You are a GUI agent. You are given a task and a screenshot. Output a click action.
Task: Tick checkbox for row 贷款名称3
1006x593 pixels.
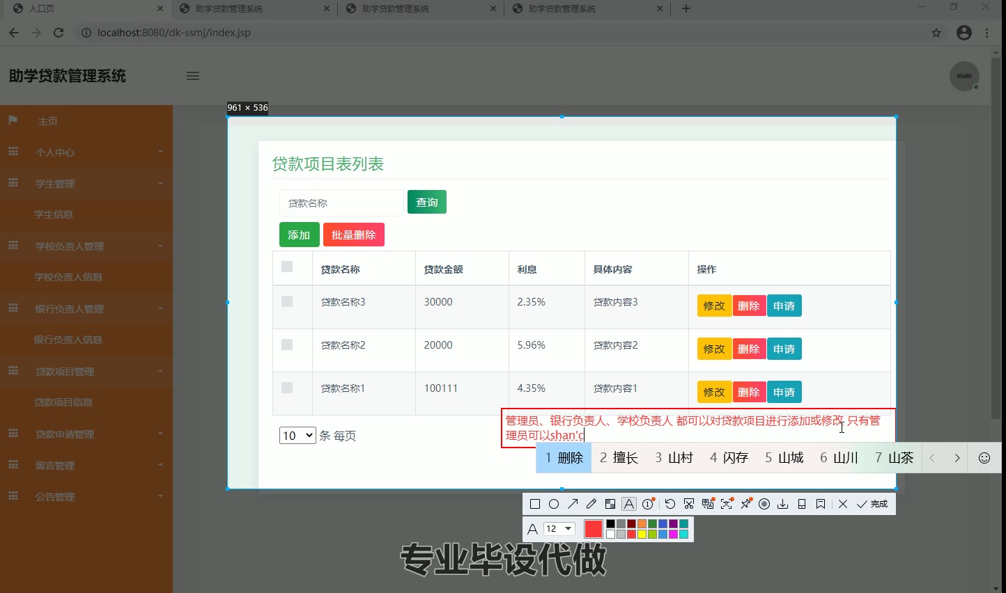click(x=287, y=301)
